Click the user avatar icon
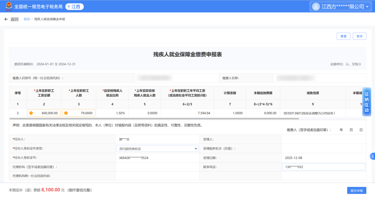This screenshot has width=375, height=197. [316, 7]
